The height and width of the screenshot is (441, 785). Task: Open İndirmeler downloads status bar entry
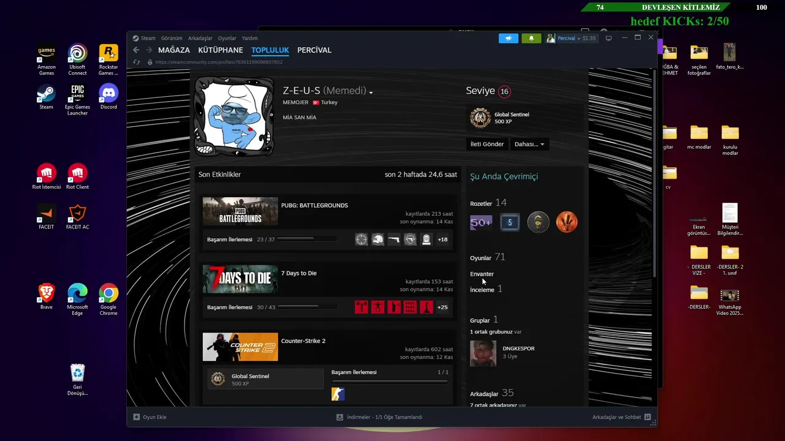pyautogui.click(x=379, y=417)
